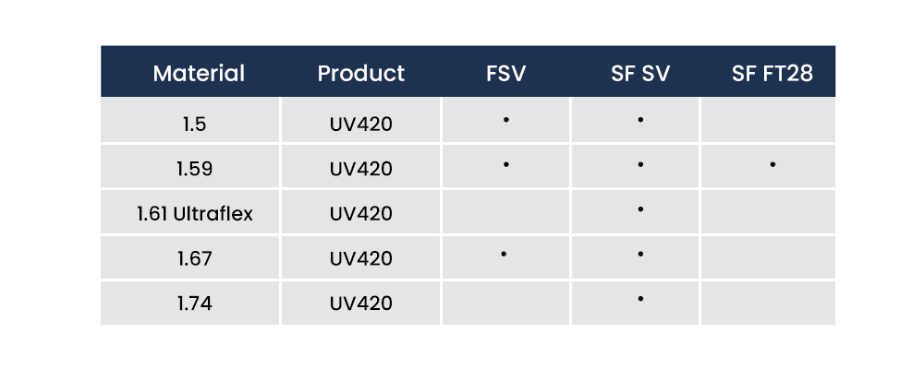This screenshot has height=369, width=924.
Task: Select the 1.5 material cell
Action: click(x=194, y=124)
